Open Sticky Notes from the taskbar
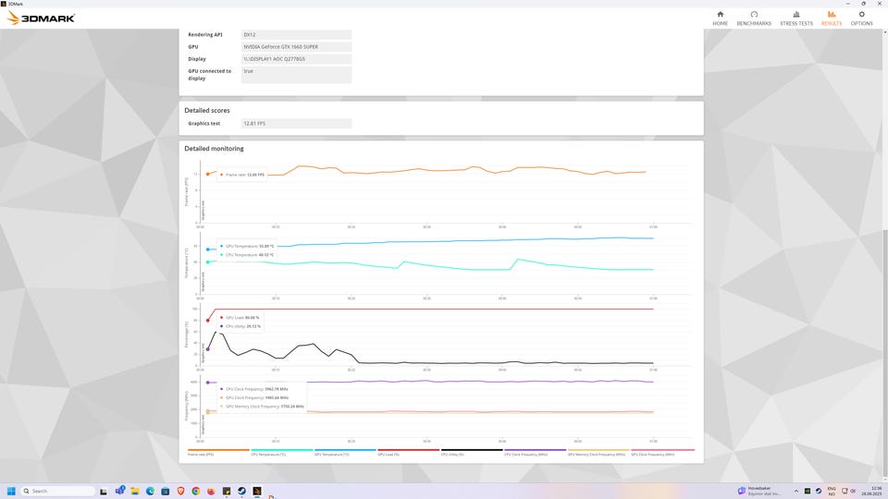 click(x=227, y=491)
